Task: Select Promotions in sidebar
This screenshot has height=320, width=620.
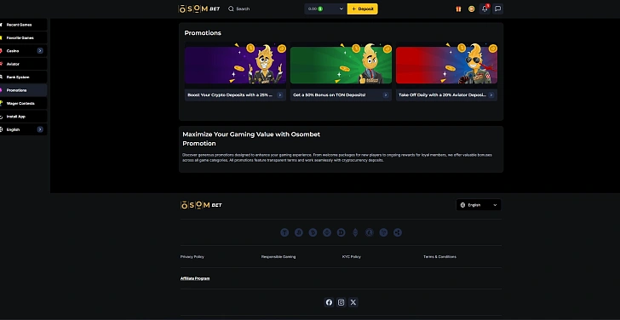Action: click(23, 90)
